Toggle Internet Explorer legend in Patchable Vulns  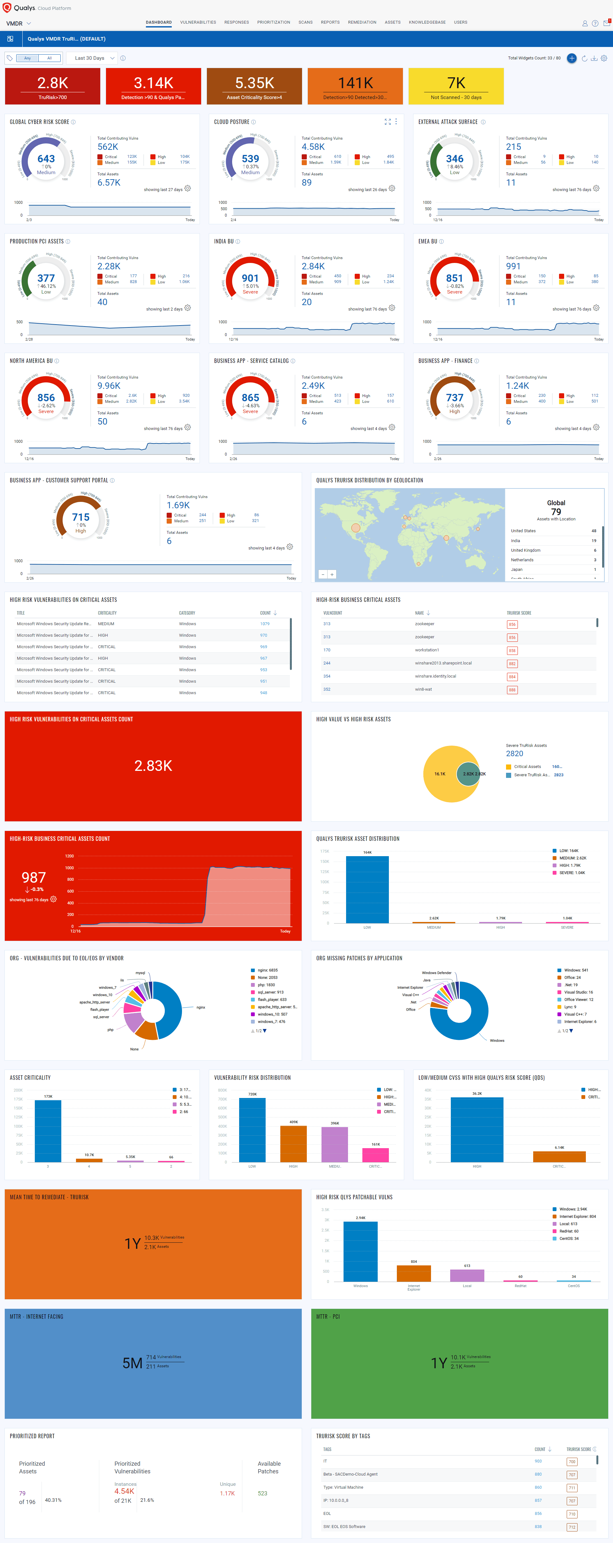coord(574,1217)
